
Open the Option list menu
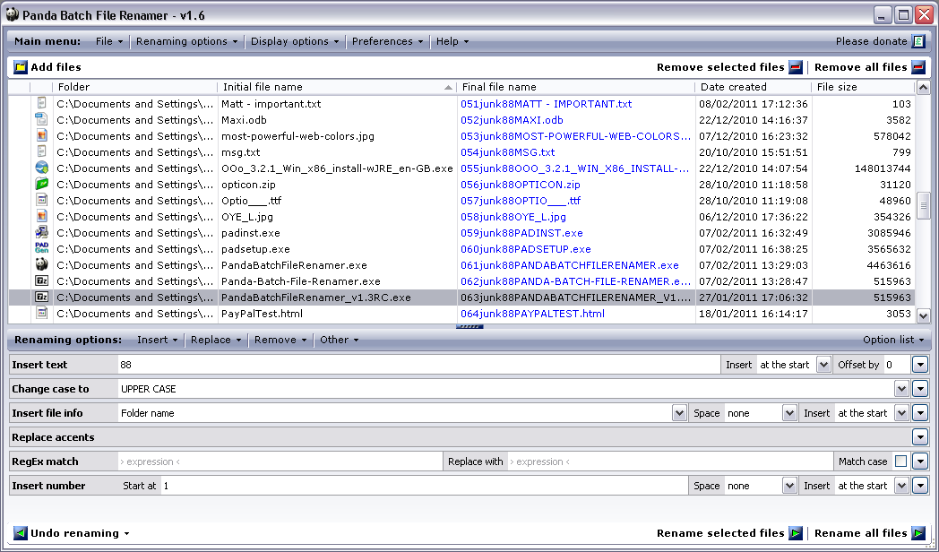click(893, 340)
